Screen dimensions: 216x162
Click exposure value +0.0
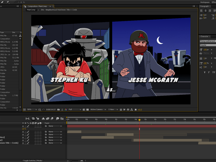(x=140, y=110)
